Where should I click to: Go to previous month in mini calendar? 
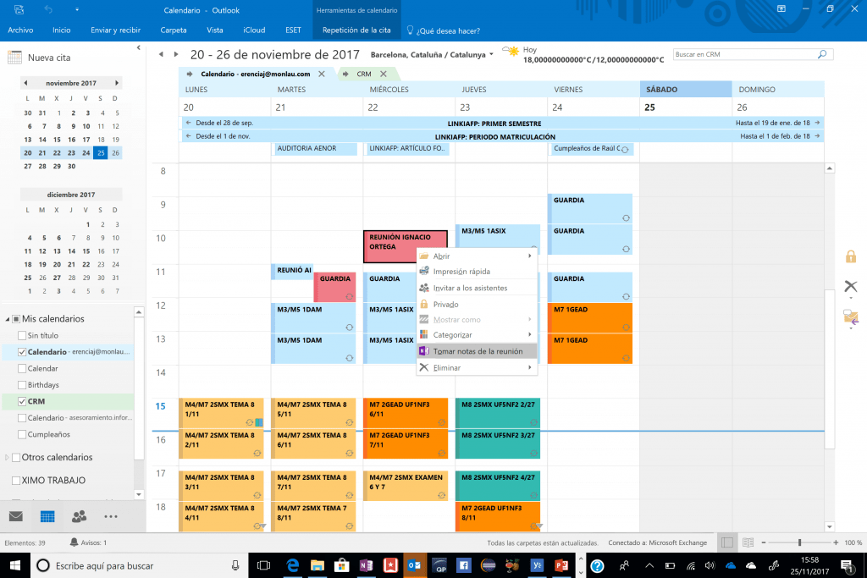pyautogui.click(x=25, y=83)
